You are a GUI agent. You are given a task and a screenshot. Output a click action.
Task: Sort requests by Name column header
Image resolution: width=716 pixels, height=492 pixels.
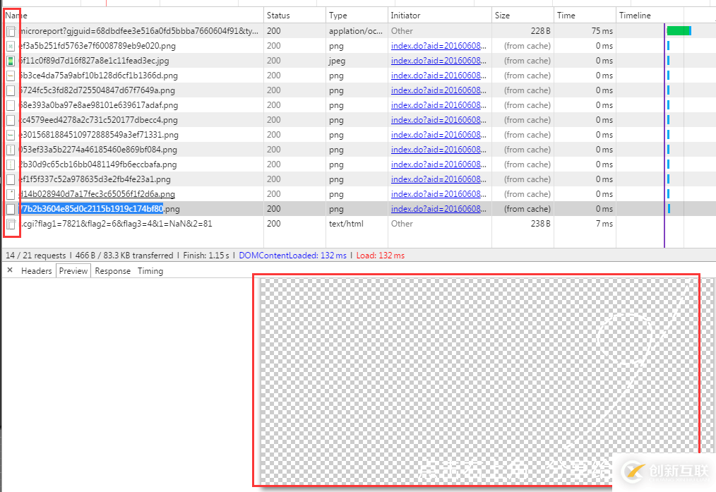click(133, 16)
